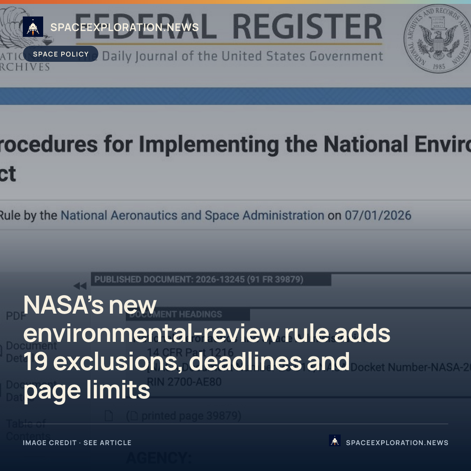Screen dimensions: 471x471
Task: Click the National Archives eagle seal
Action: pyautogui.click(x=437, y=39)
